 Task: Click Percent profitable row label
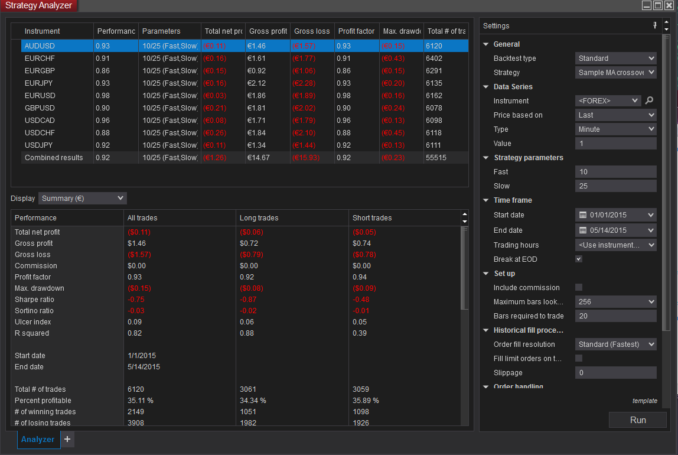(x=43, y=401)
